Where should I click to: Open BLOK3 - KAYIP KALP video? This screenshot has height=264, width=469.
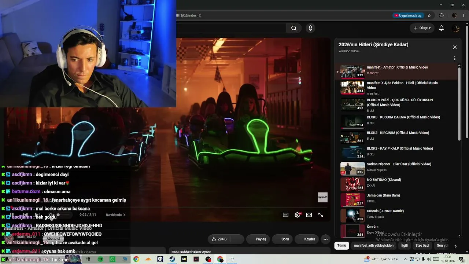point(397,153)
